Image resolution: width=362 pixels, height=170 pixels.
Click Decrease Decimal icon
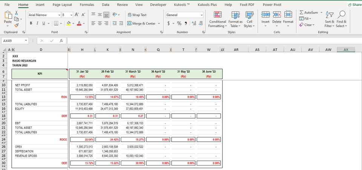tap(201, 23)
